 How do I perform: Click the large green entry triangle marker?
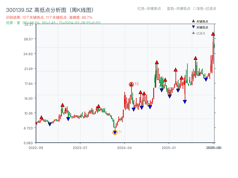click(162, 80)
